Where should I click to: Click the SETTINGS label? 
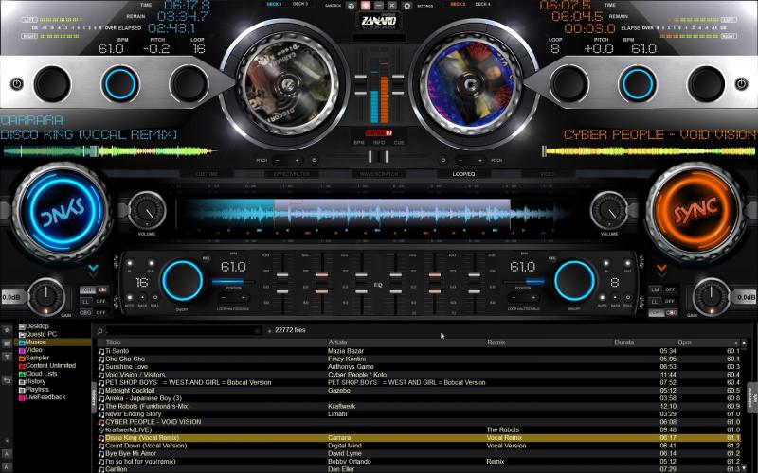point(424,6)
